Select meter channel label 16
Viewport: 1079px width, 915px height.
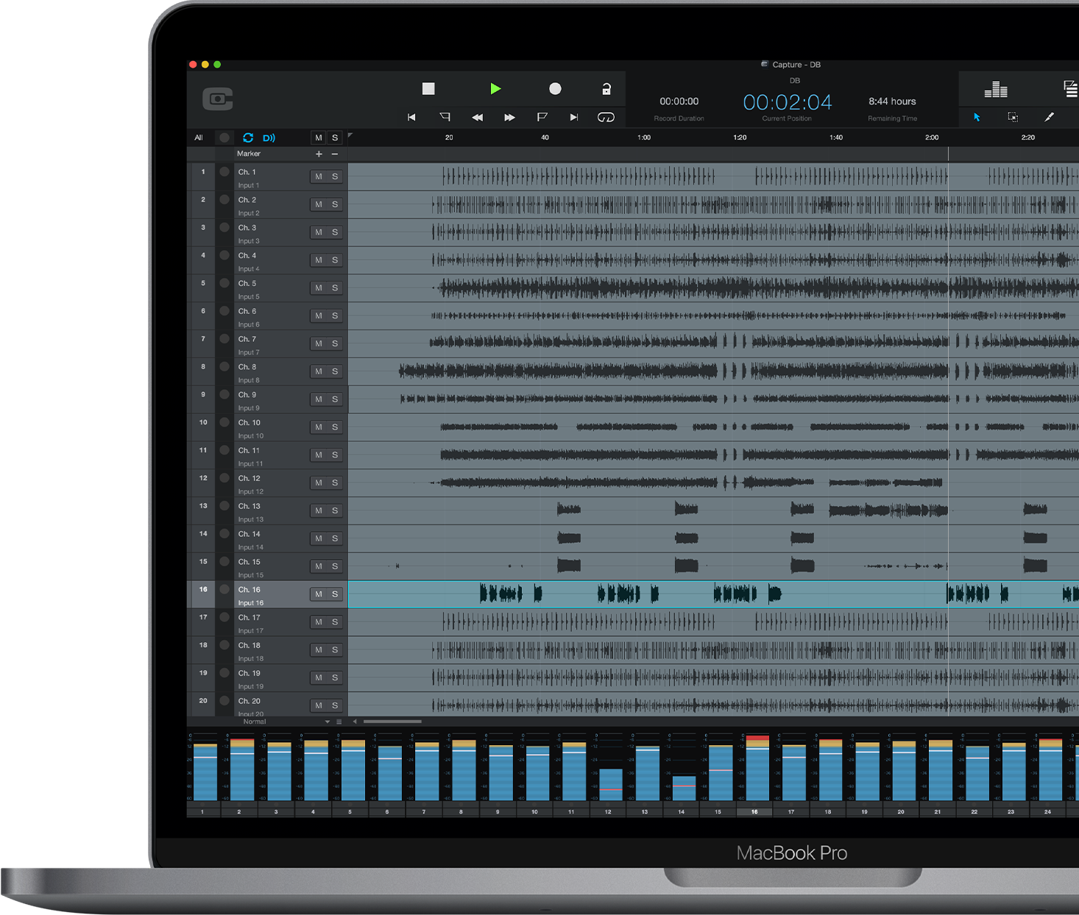[x=754, y=812]
